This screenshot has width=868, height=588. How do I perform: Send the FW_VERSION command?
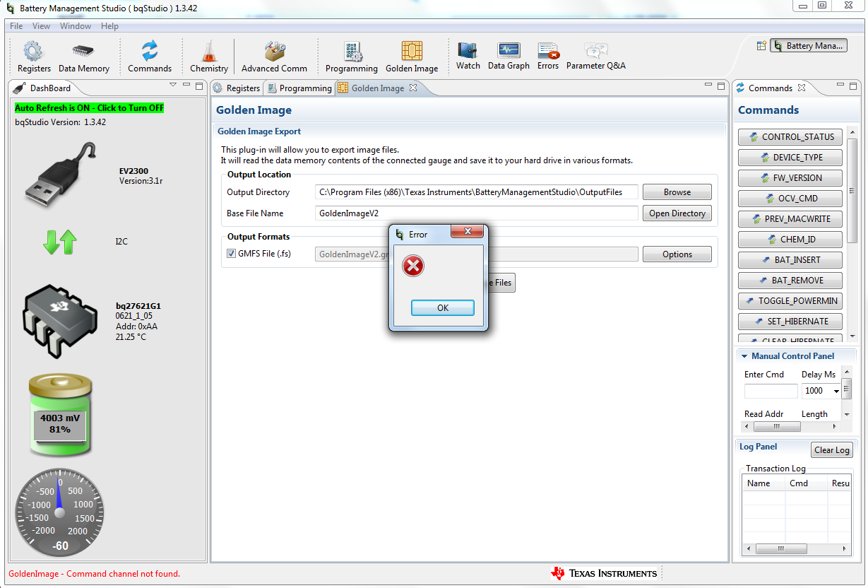pyautogui.click(x=790, y=178)
